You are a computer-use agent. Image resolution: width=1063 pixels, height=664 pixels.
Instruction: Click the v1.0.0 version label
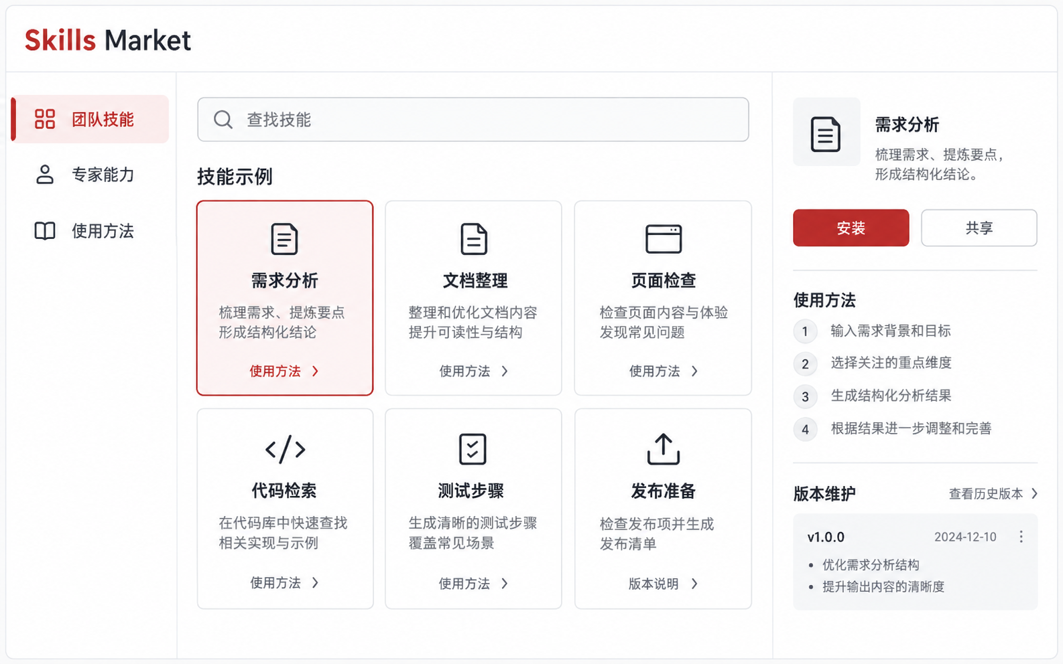pyautogui.click(x=826, y=537)
